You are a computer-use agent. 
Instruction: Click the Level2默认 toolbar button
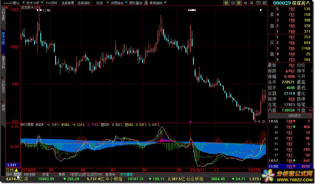12,3
